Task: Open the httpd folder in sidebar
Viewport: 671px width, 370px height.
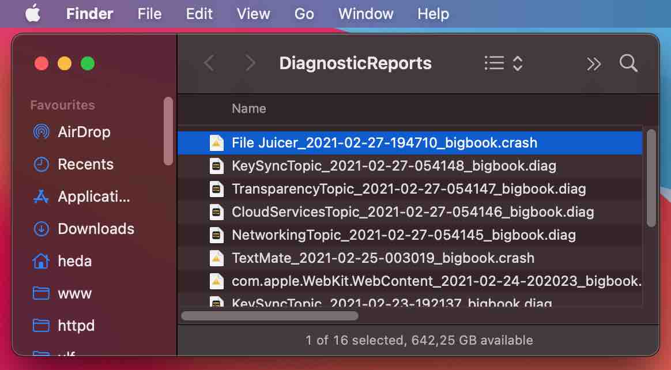Action: click(x=76, y=326)
